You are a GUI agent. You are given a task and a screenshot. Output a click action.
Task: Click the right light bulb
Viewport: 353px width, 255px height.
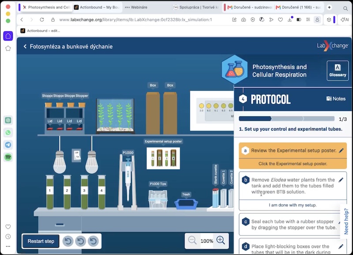92,162
